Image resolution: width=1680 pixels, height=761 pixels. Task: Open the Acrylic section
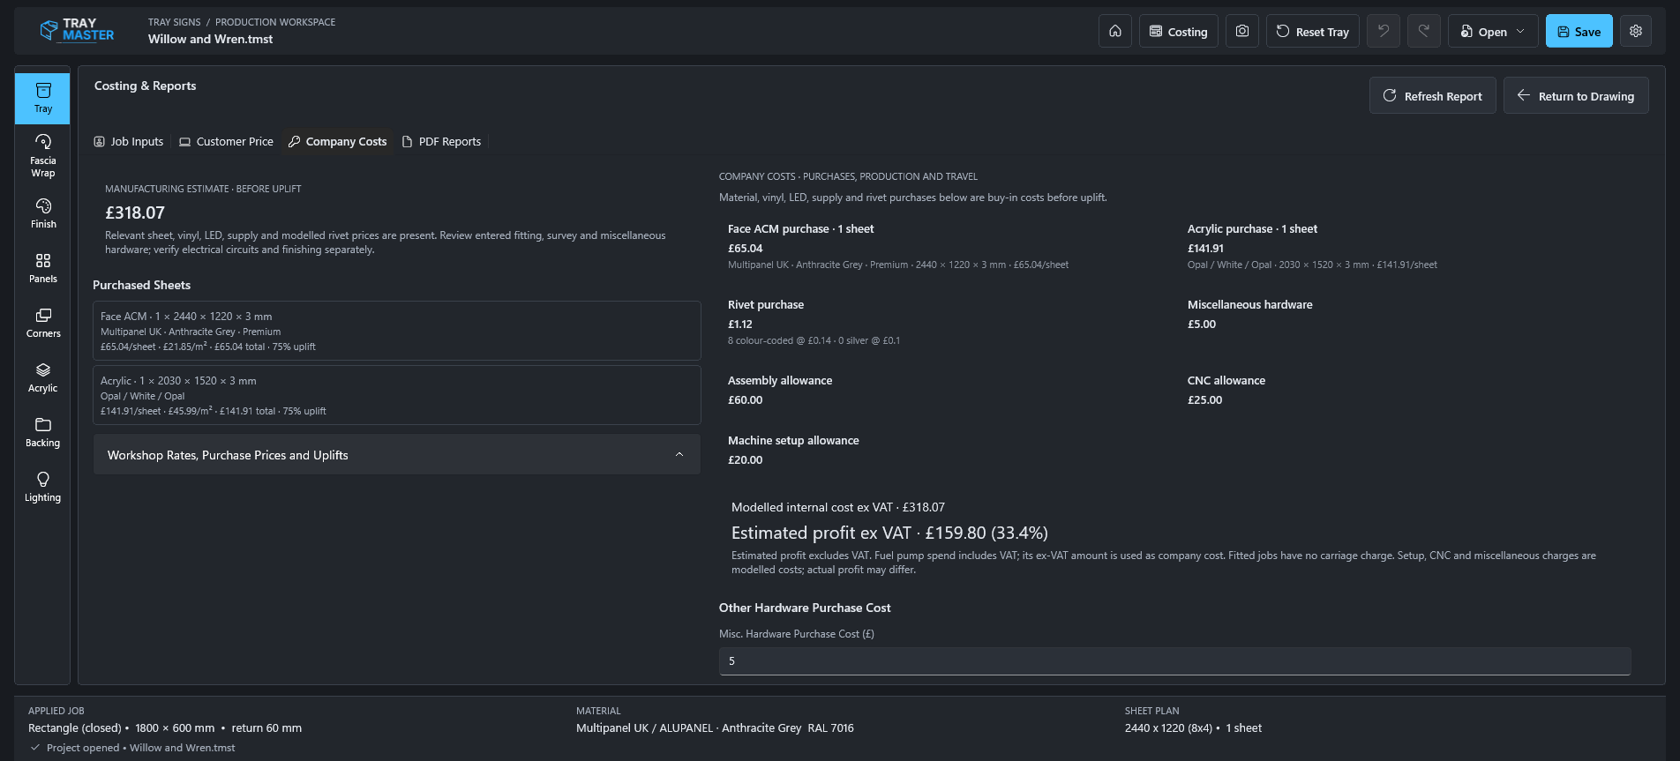click(x=42, y=377)
